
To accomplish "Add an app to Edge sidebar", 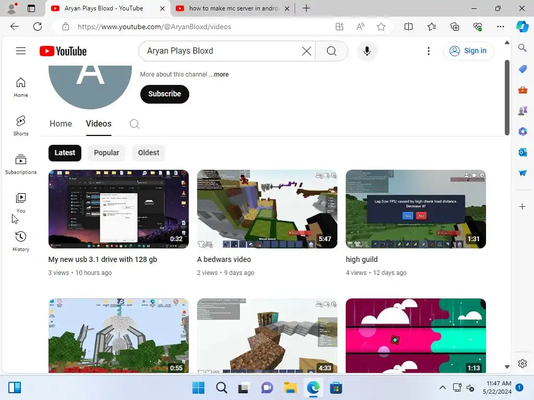I will click(522, 206).
